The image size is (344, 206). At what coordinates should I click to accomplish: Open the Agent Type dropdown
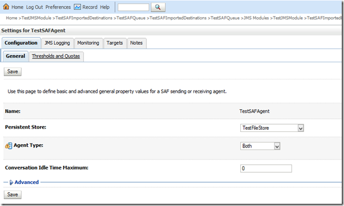[x=260, y=146]
